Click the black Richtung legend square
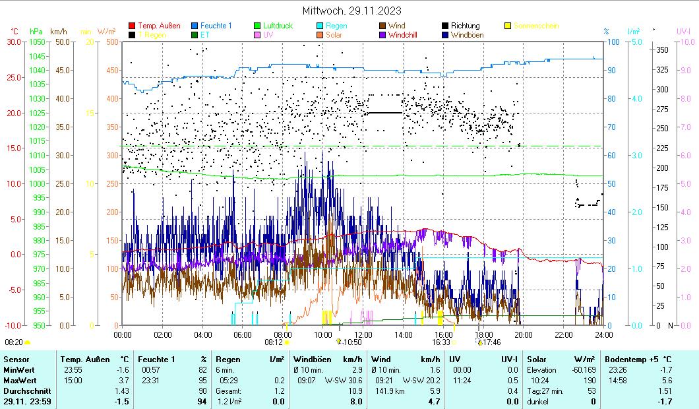Viewport: 699px width, 409px height. point(445,26)
